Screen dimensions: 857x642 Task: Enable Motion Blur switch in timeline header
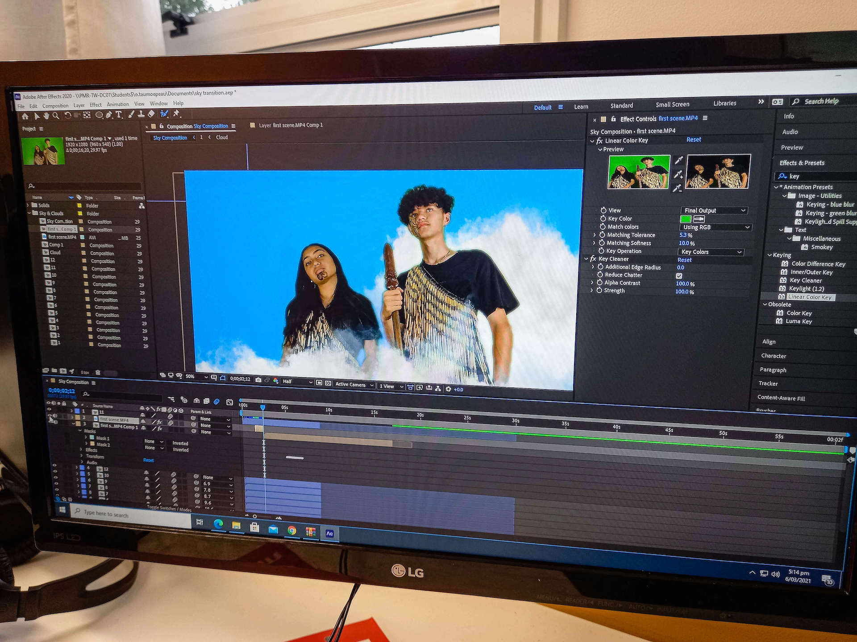216,402
